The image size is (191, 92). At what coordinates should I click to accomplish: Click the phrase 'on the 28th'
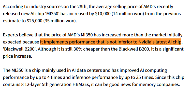(x=76, y=7)
